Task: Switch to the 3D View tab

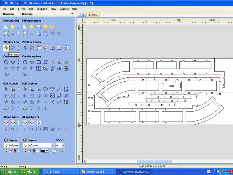Action: tap(93, 15)
